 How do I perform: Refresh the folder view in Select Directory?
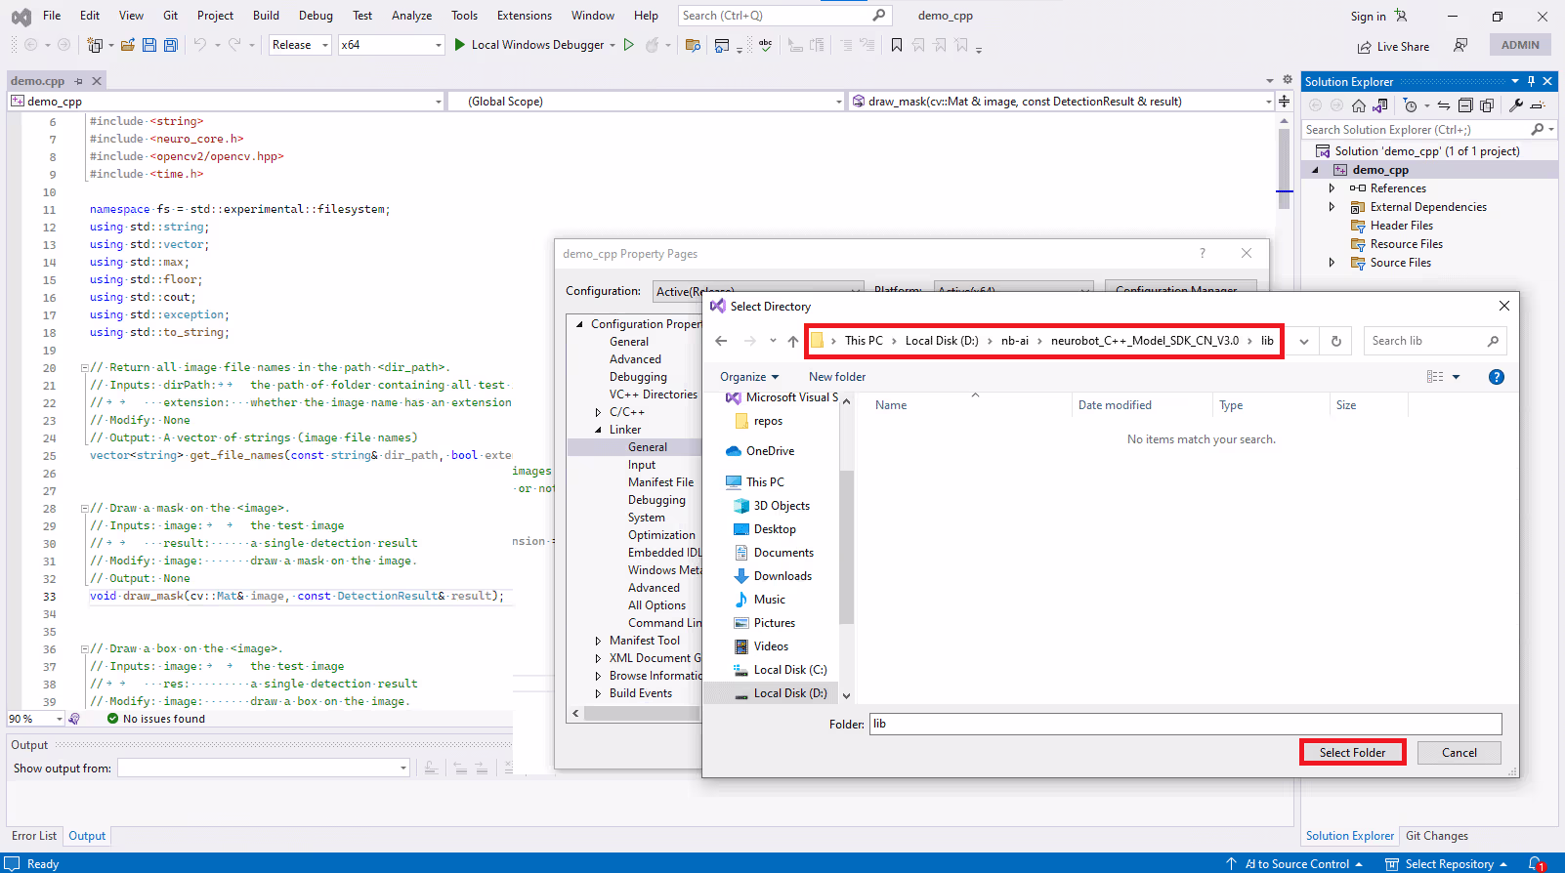tap(1336, 341)
